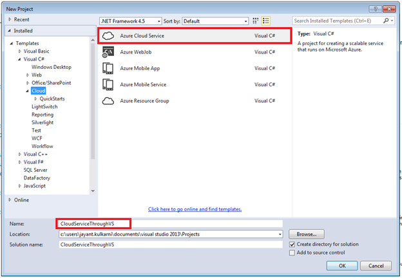Select LightSwitch in template tree
This screenshot has height=278, width=402.
(44, 107)
